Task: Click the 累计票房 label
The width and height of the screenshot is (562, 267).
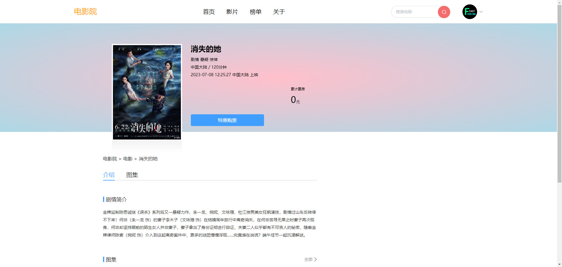Action: pos(298,89)
